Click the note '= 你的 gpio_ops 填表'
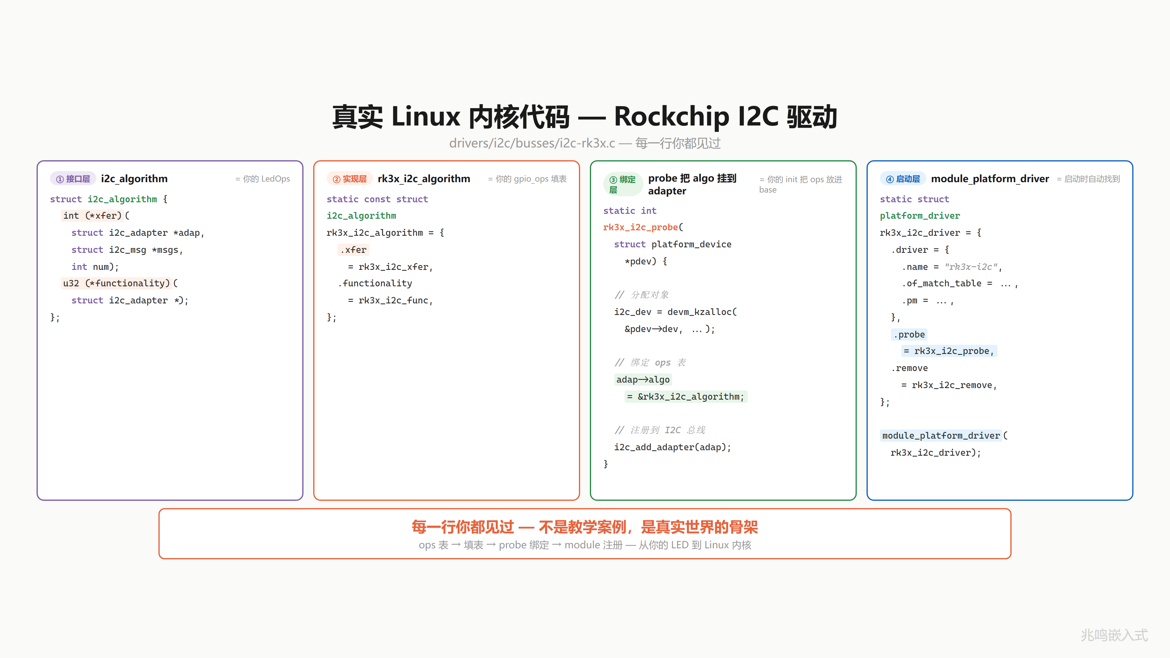1170x658 pixels. click(527, 179)
